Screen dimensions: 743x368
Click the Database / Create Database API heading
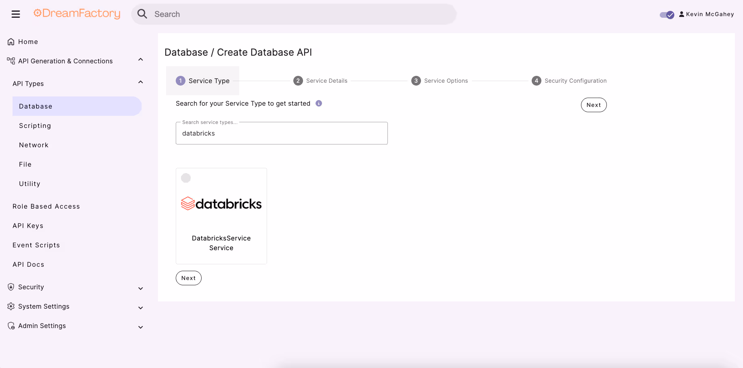point(238,52)
